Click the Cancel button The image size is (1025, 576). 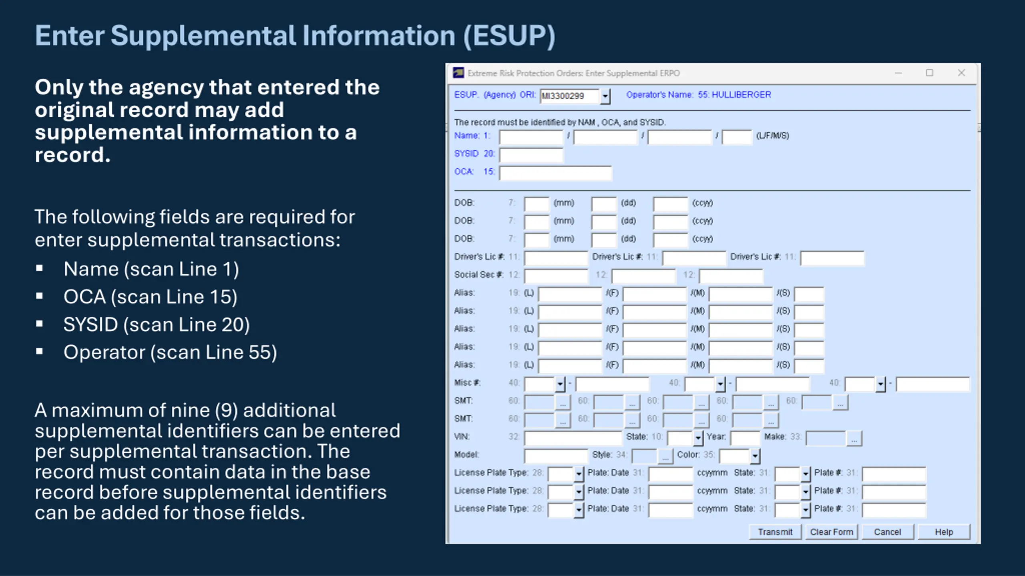tap(887, 532)
